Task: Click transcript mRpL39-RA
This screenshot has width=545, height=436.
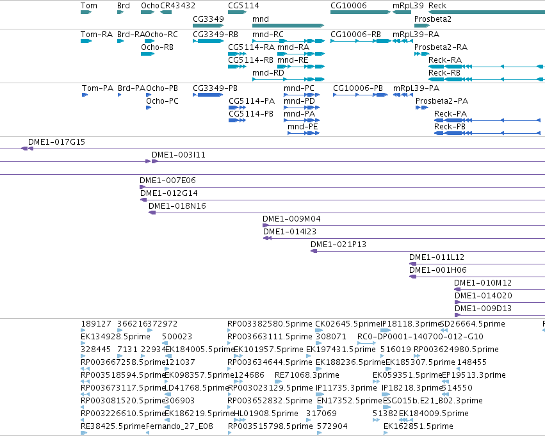Action: click(402, 41)
